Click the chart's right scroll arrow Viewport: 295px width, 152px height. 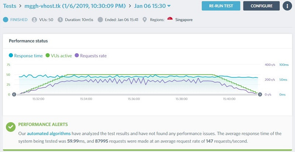260,94
